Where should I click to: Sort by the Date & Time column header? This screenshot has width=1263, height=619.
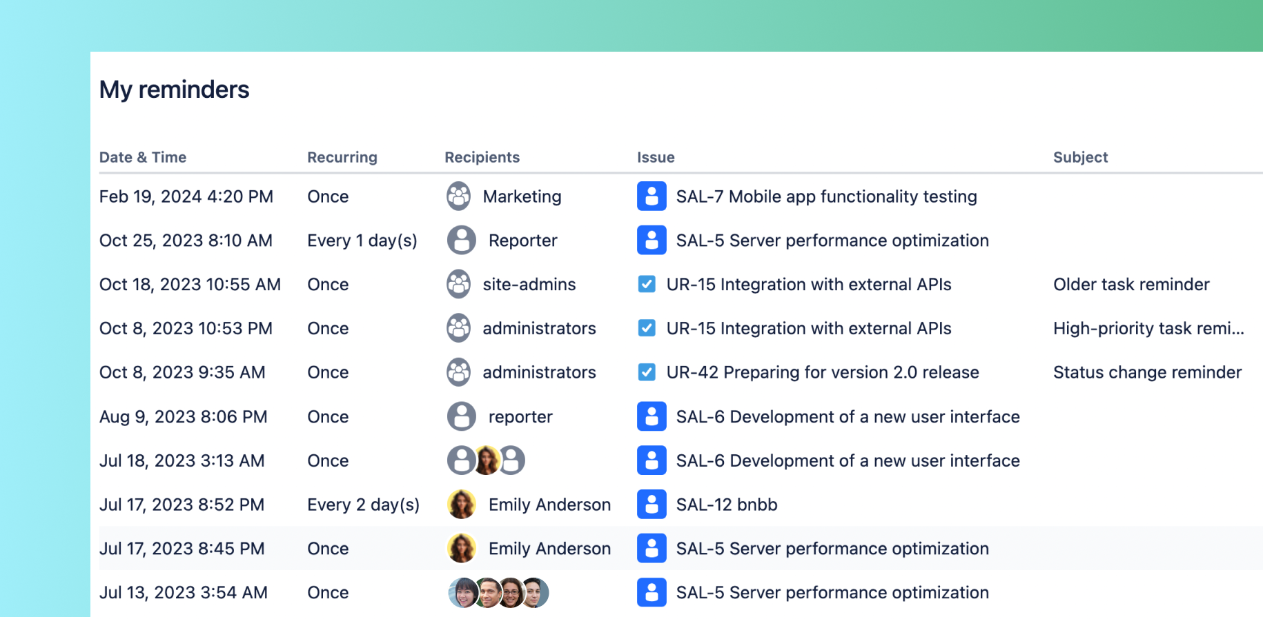[x=143, y=157]
